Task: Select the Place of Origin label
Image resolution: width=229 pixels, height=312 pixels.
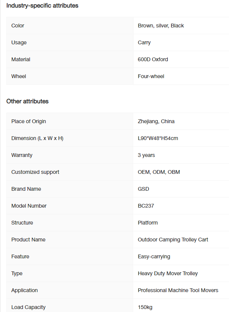Action: 29,121
